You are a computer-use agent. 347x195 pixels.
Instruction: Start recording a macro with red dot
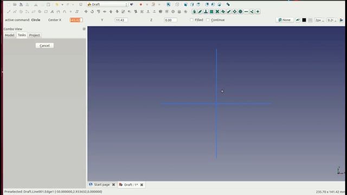(x=141, y=4)
